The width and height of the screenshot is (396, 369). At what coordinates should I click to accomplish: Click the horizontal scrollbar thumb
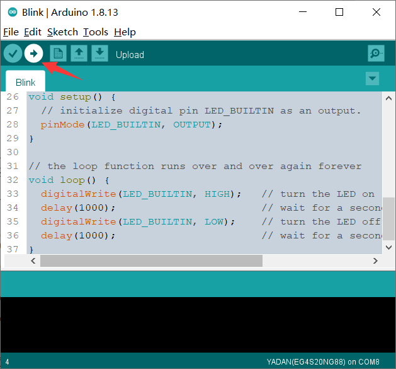151,261
